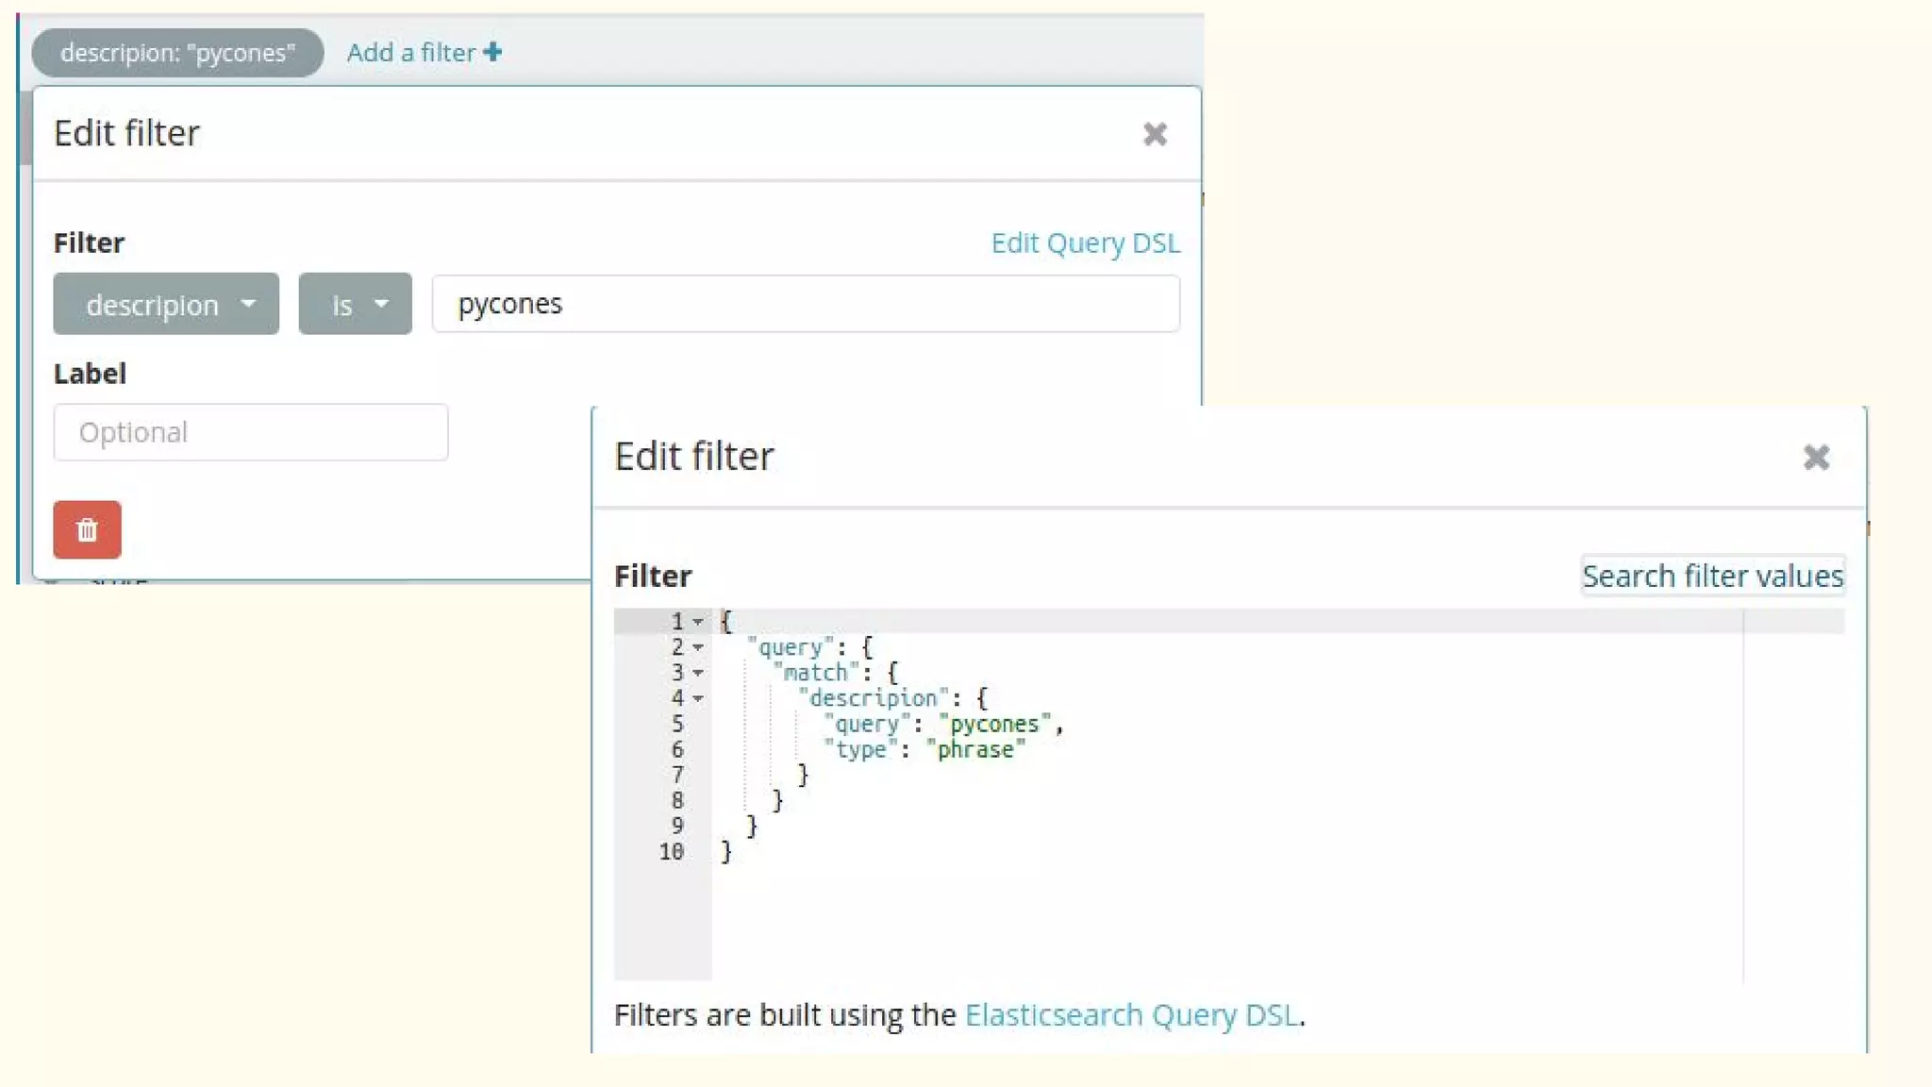This screenshot has width=1932, height=1087.
Task: Close the first Edit filter dialog
Action: [x=1155, y=134]
